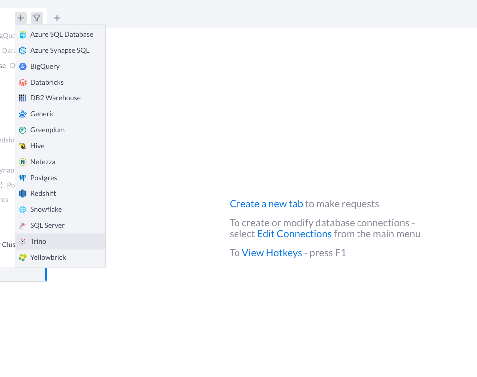Click the Yellowbrick icon
Viewport: 477px width, 377px height.
point(23,257)
